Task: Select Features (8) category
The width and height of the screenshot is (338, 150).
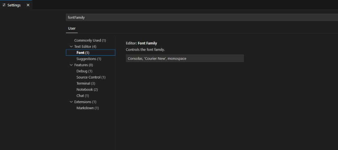Action: 83,65
